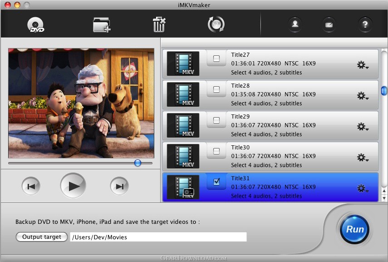The image size is (388, 262).
Task: Expand the gear dropdown for Title30
Action: coord(362,158)
